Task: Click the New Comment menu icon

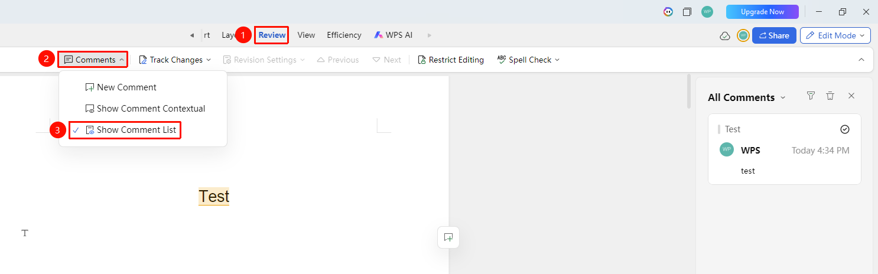Action: 90,87
